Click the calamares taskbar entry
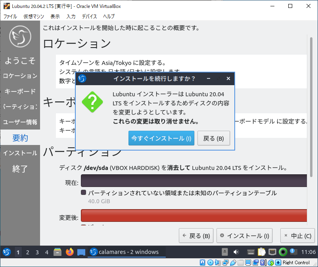Image resolution: width=318 pixels, height=267 pixels. (x=126, y=252)
